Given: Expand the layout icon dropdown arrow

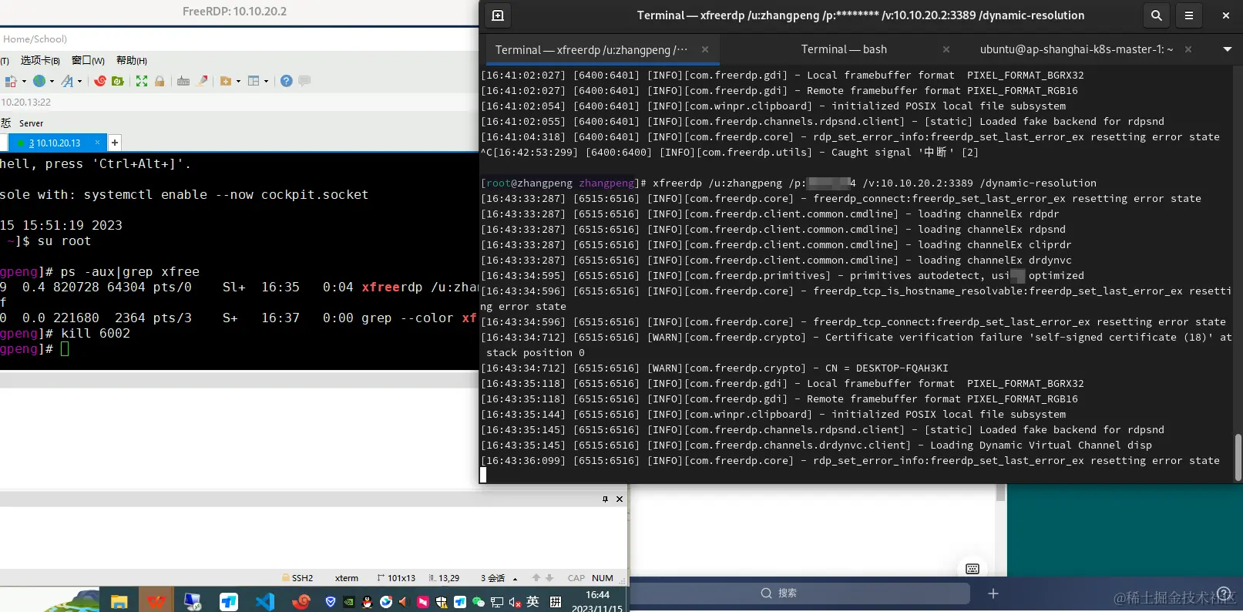Looking at the screenshot, I should [267, 81].
